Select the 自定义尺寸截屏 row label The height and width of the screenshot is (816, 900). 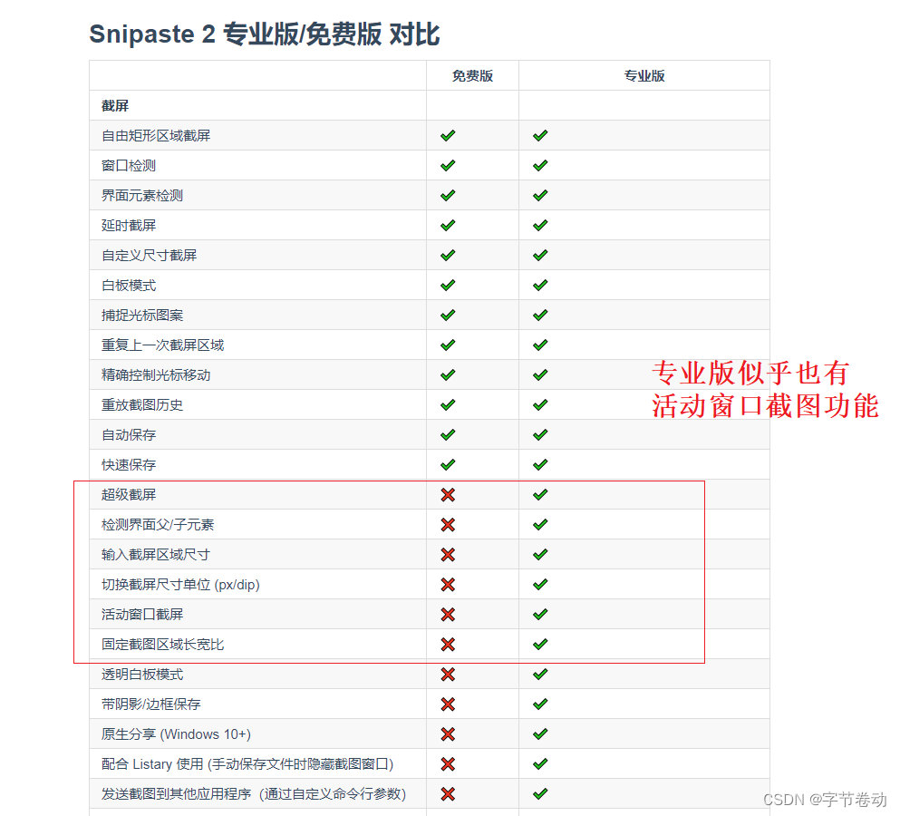click(149, 255)
